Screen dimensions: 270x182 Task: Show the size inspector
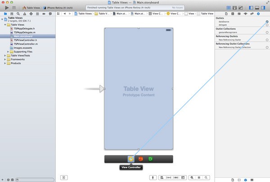(x=252, y=14)
